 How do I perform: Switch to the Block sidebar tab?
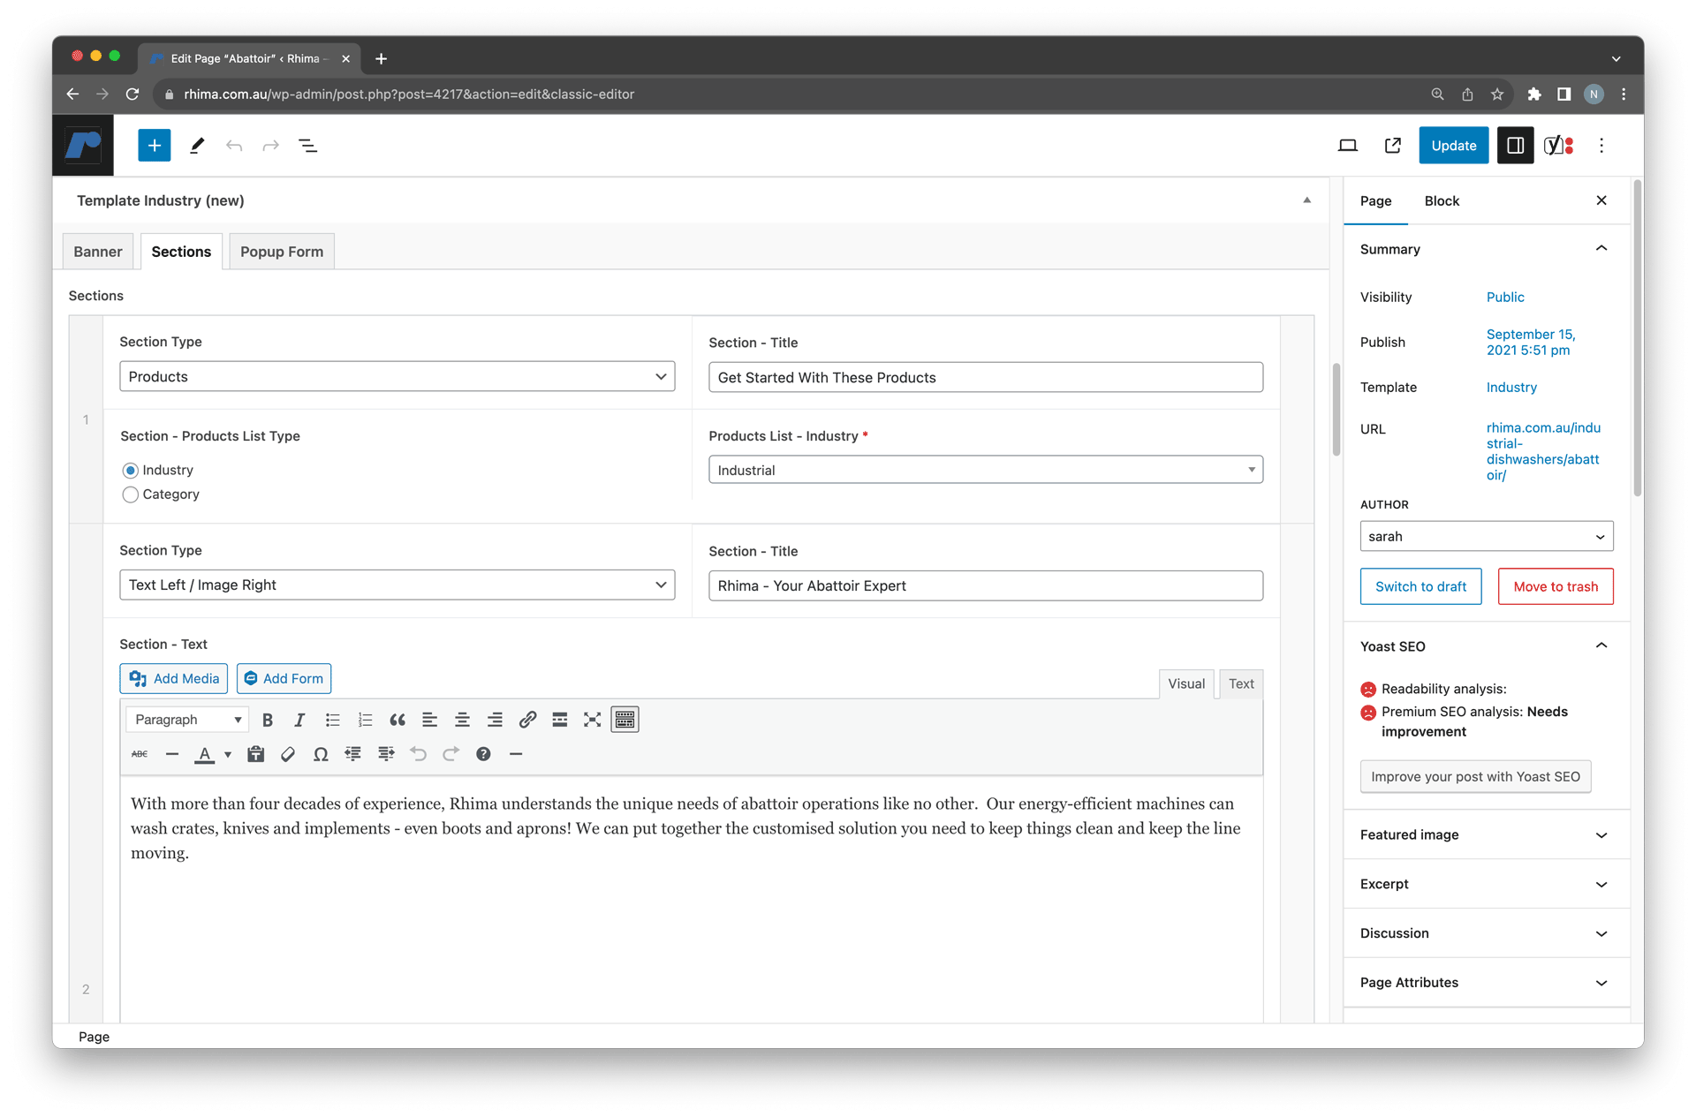click(x=1441, y=200)
